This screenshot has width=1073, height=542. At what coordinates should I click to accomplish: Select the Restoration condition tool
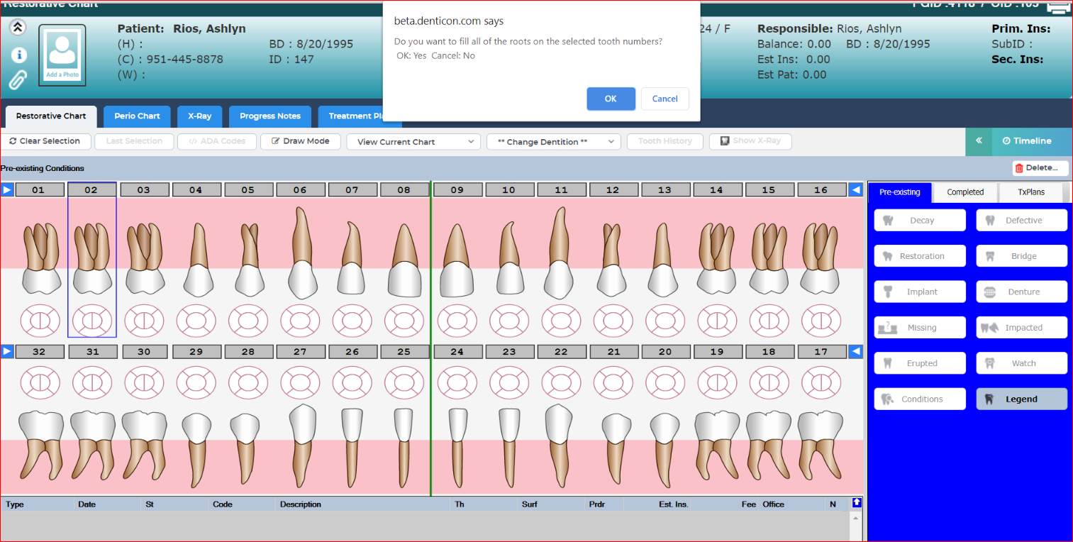(x=919, y=255)
